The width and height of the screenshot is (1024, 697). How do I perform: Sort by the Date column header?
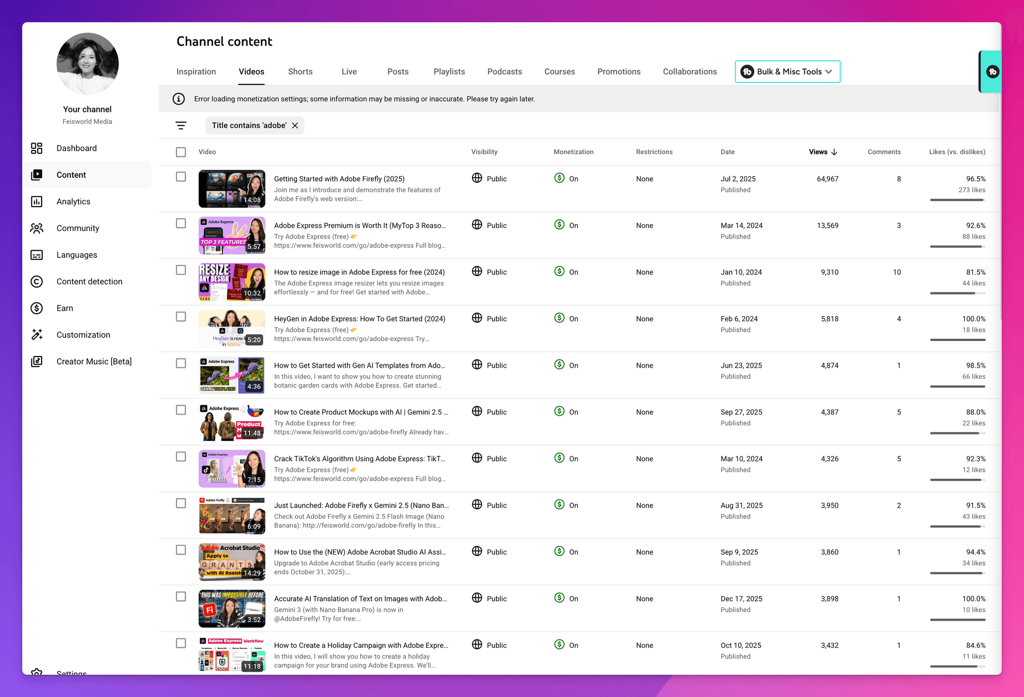tap(727, 152)
